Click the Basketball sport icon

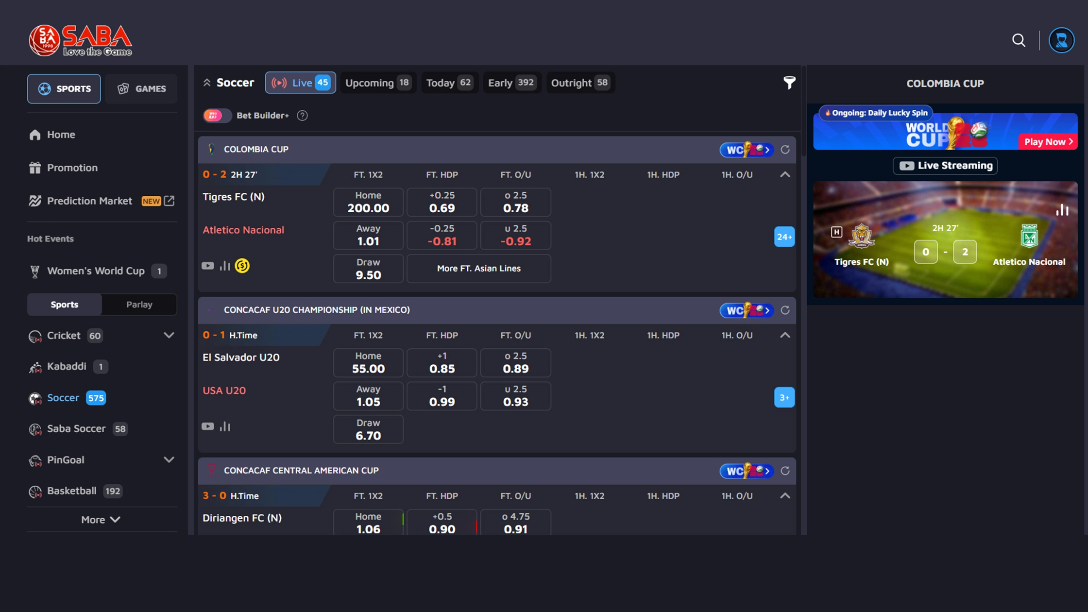(x=35, y=491)
